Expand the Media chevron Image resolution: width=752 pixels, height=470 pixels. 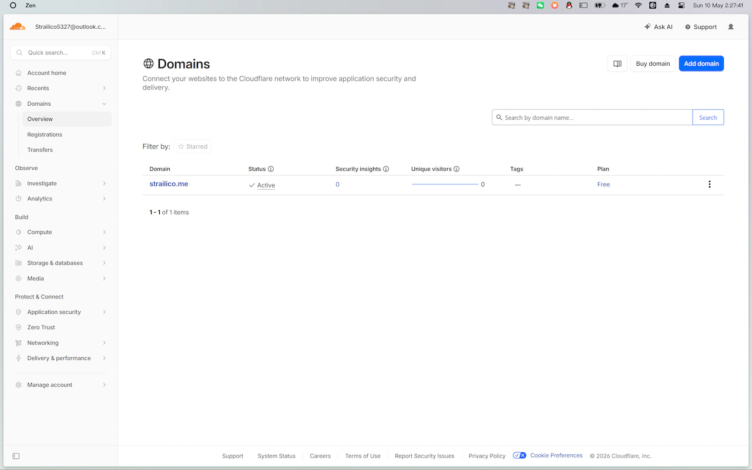coord(104,278)
